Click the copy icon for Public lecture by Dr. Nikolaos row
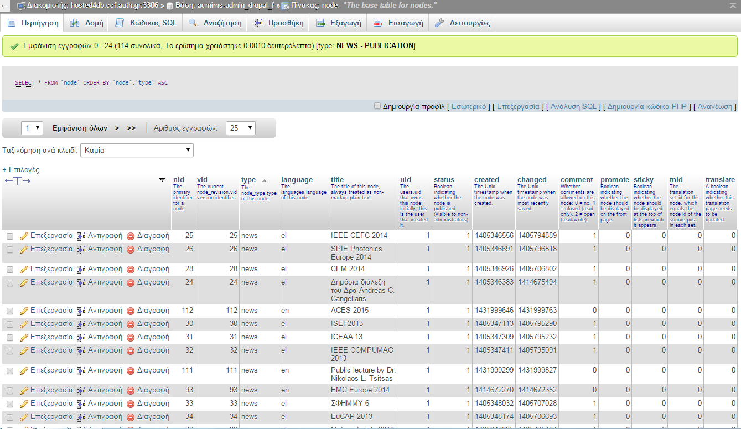This screenshot has height=429, width=741. [81, 371]
